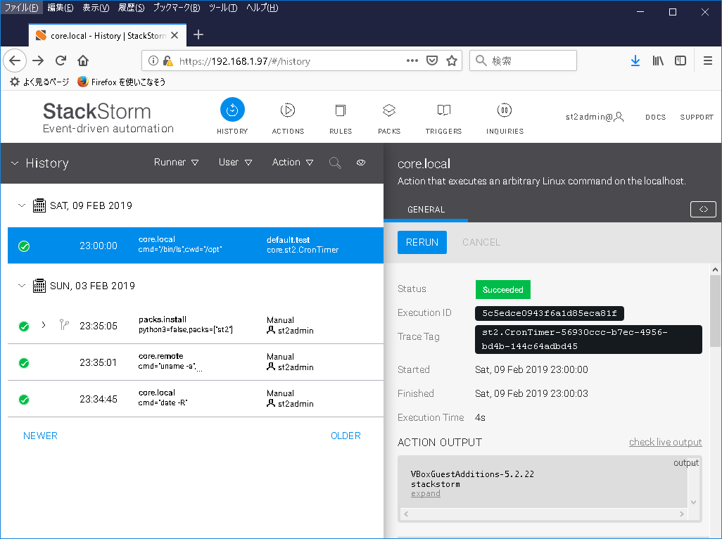
Task: Collapse the SAT, 09 FEB 2019 group
Action: click(x=21, y=205)
